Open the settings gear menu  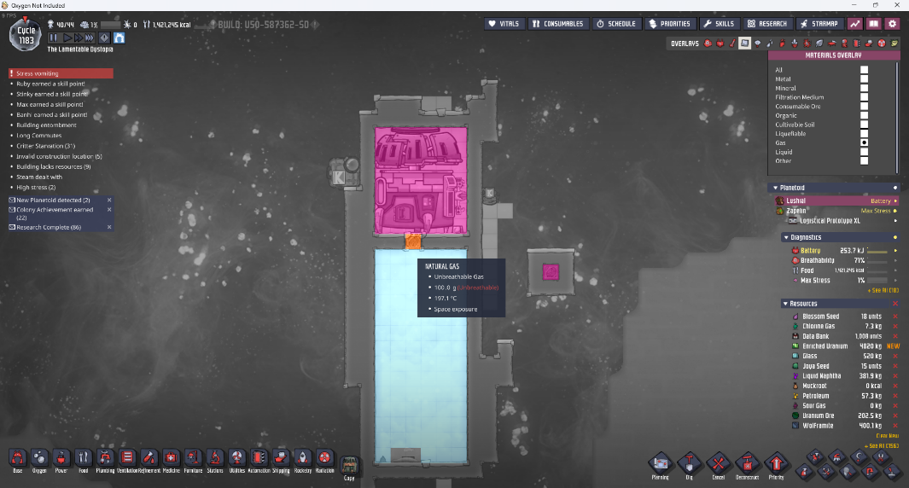tap(892, 24)
